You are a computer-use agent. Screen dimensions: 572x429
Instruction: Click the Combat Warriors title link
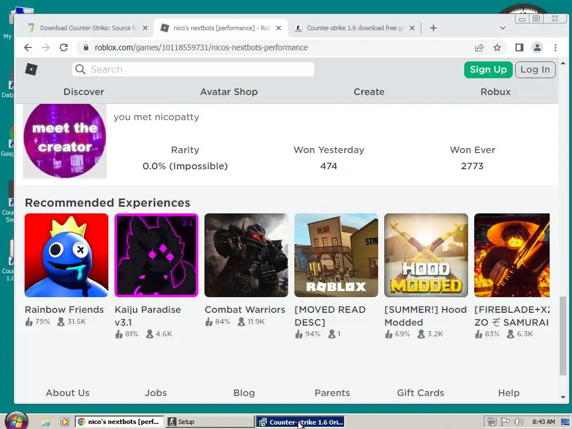click(245, 309)
